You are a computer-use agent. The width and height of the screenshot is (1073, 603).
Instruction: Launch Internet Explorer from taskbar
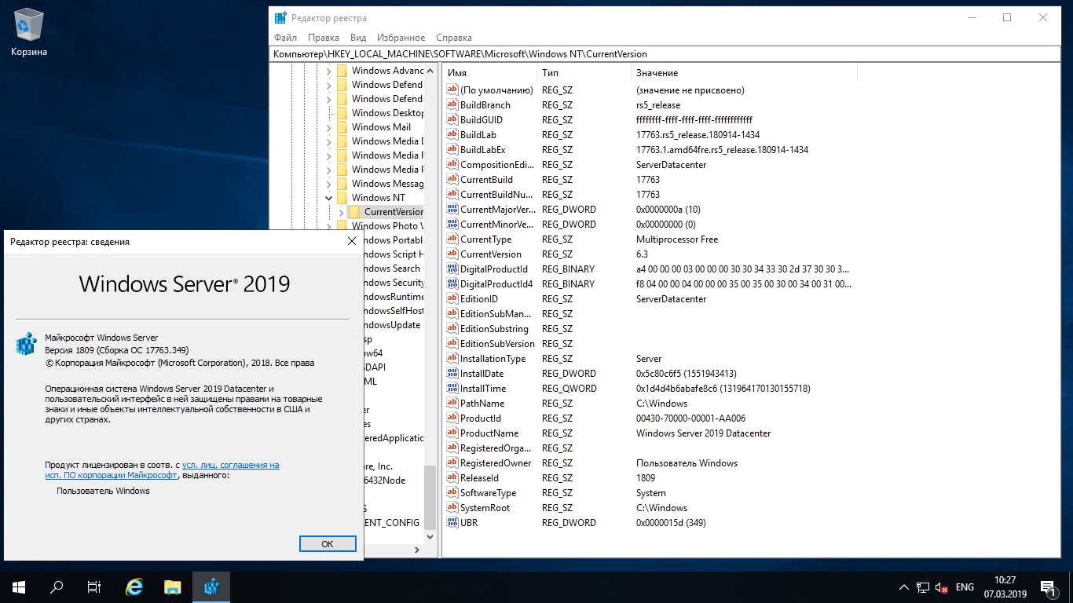[x=135, y=587]
